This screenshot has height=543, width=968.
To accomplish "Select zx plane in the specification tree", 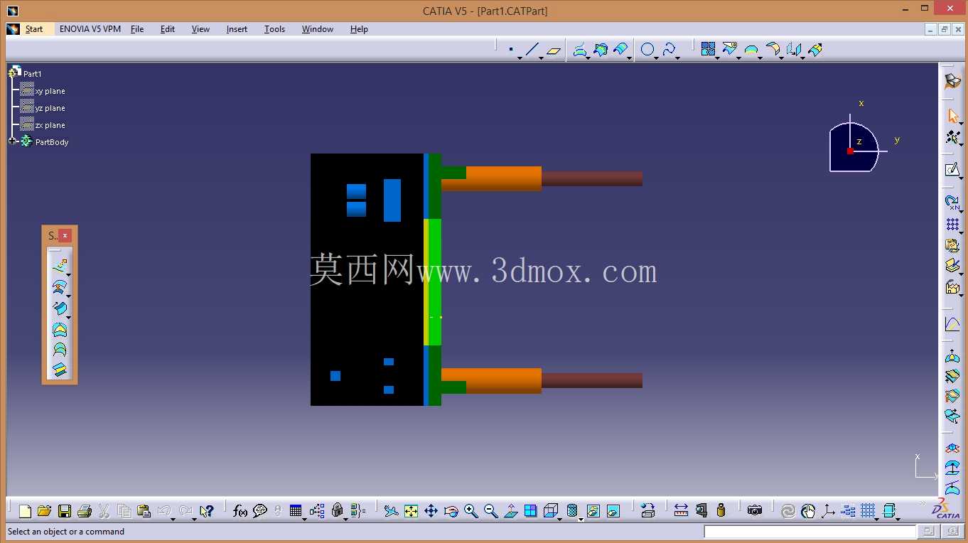I will click(50, 125).
